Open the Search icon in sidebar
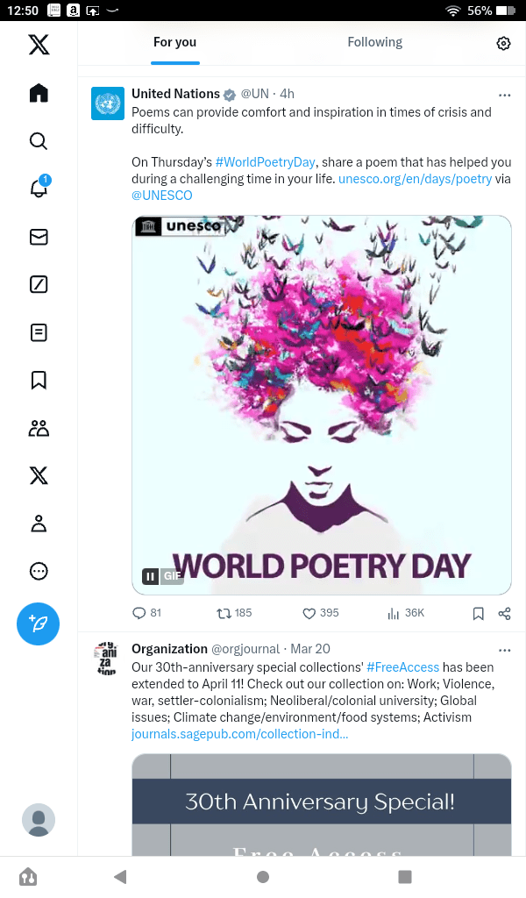Screen dimensions: 526x898 [x=39, y=141]
